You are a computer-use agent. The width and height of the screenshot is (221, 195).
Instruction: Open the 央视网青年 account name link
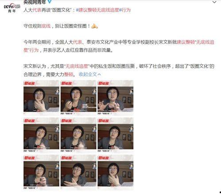(35, 2)
